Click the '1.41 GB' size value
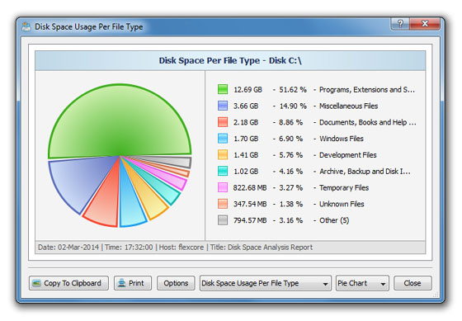 [246, 155]
